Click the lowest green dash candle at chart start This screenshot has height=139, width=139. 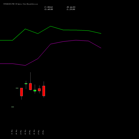(x=13, y=107)
